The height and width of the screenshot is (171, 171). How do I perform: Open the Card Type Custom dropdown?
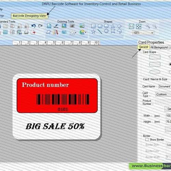coord(163,94)
